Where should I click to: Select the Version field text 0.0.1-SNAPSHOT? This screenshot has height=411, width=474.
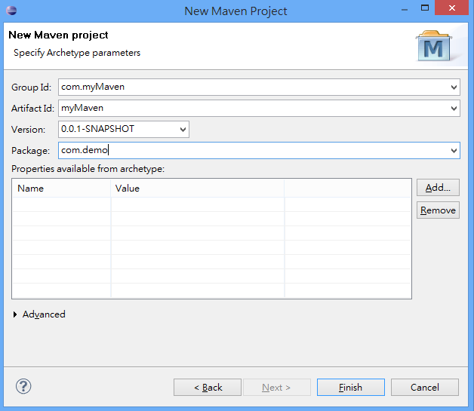[98, 130]
